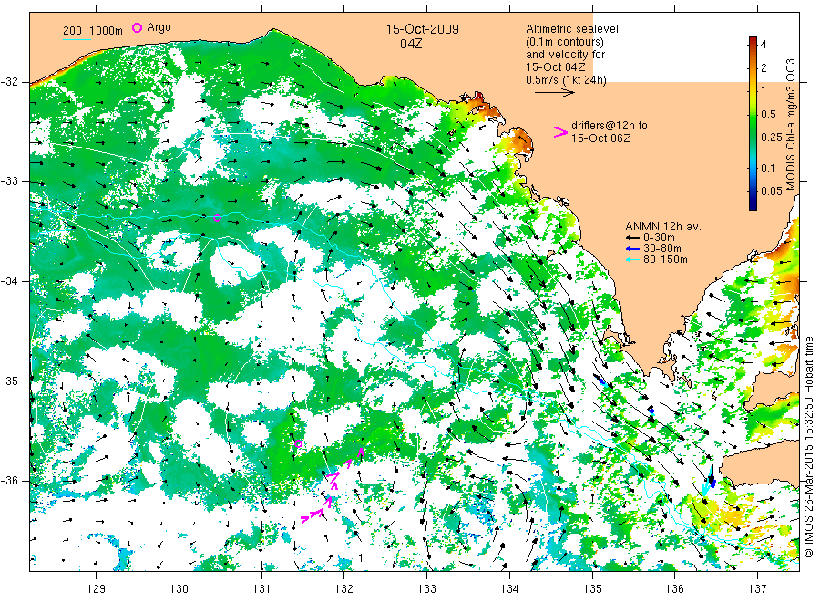Screen dimensions: 820x601
Task: Click the 'Altimetric sealevel' legend text
Action: tap(572, 29)
